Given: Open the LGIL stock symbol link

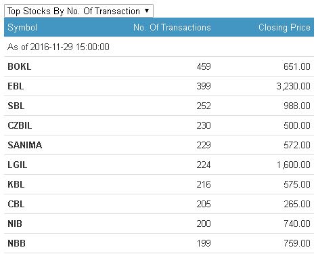Looking at the screenshot, I should click(x=18, y=165).
